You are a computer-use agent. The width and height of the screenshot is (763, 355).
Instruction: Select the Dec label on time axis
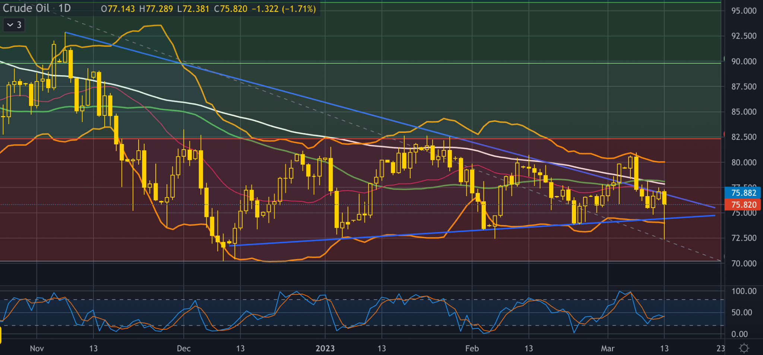(184, 348)
